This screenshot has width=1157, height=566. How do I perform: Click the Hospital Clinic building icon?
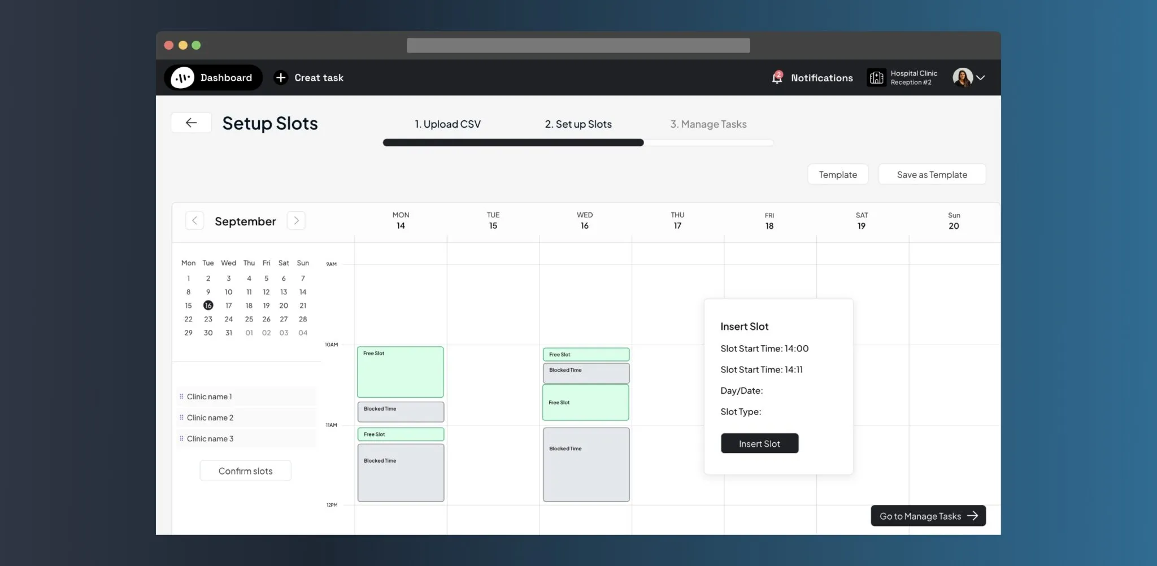coord(876,77)
